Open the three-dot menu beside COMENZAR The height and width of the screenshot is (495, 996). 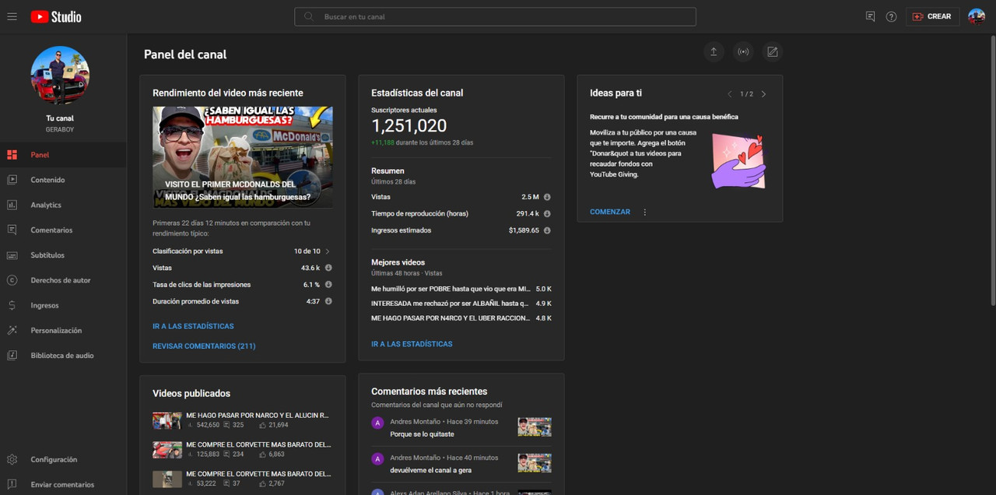point(645,212)
